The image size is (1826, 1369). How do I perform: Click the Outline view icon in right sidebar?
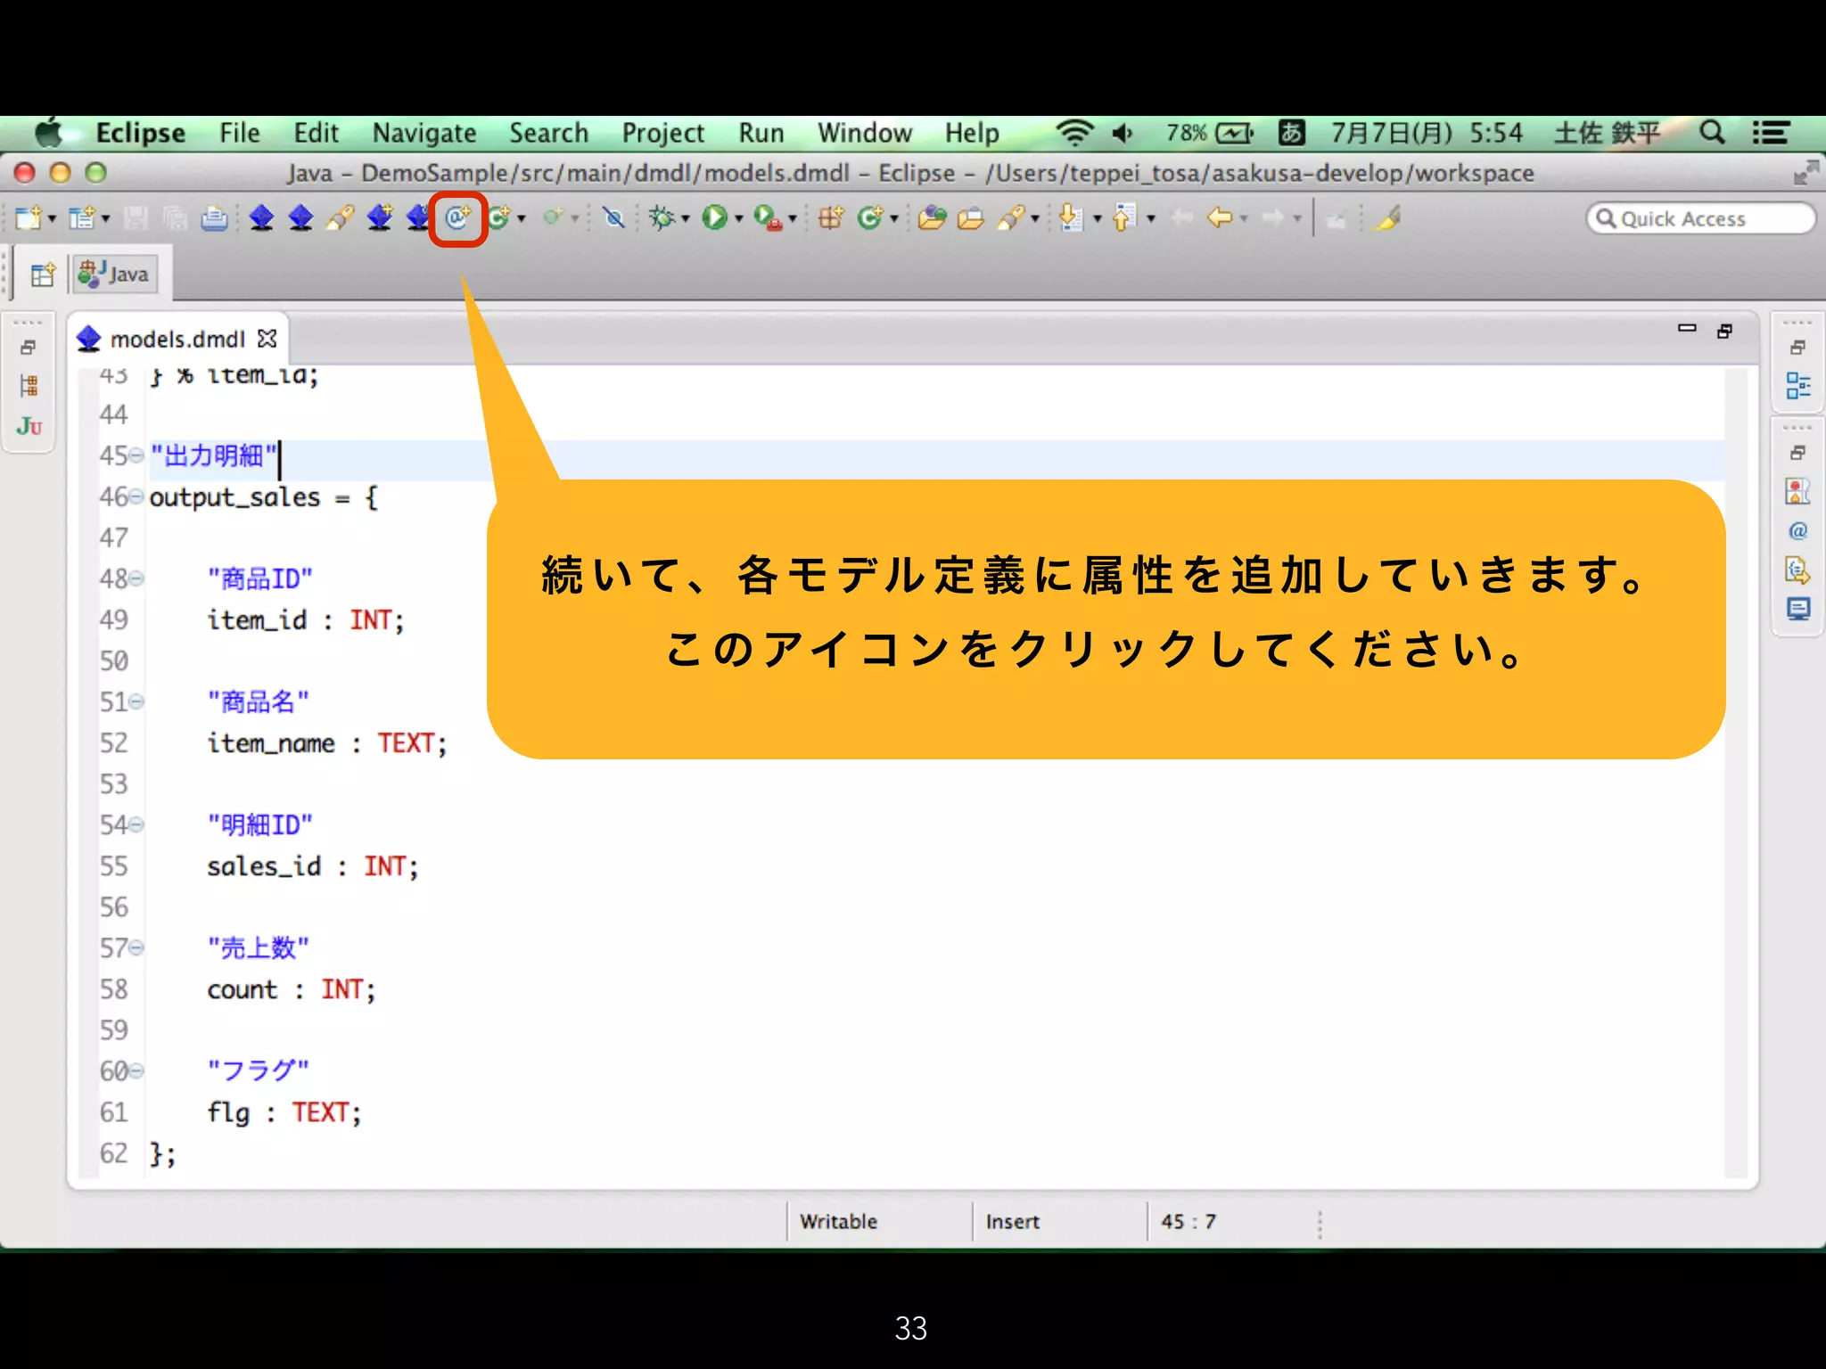(x=1798, y=386)
